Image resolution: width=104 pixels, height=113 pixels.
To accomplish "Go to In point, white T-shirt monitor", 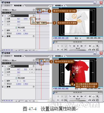I will (x=58, y=49).
